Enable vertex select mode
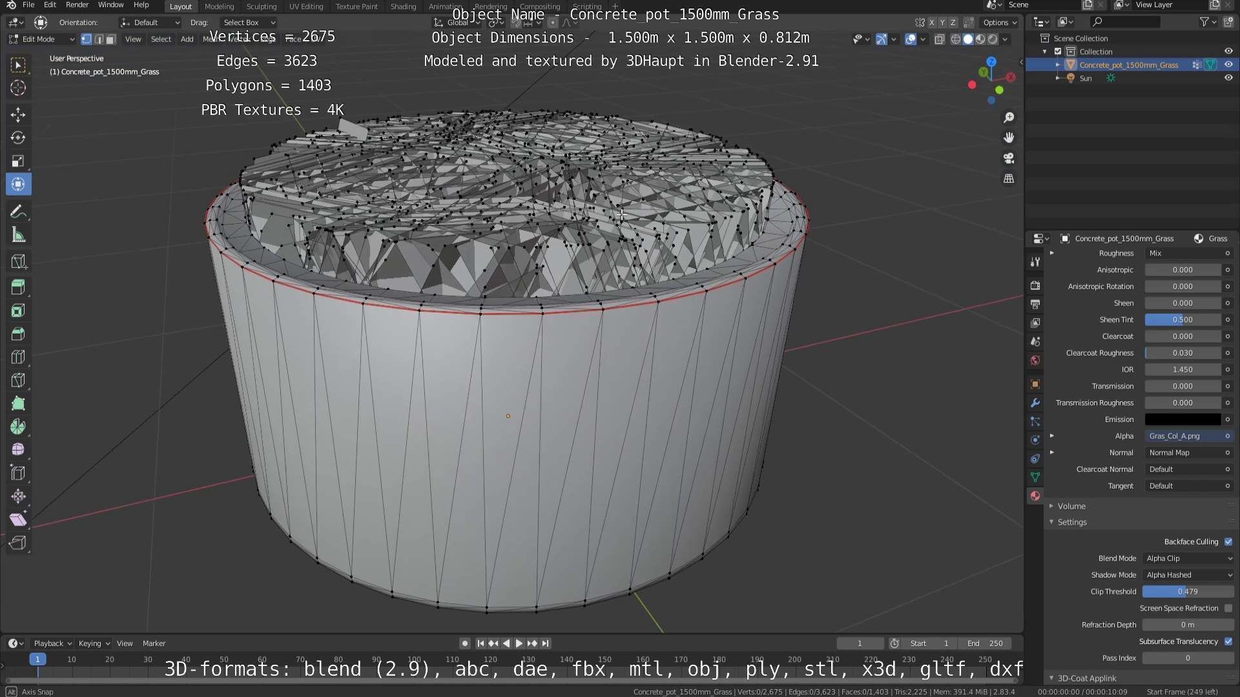 point(87,39)
